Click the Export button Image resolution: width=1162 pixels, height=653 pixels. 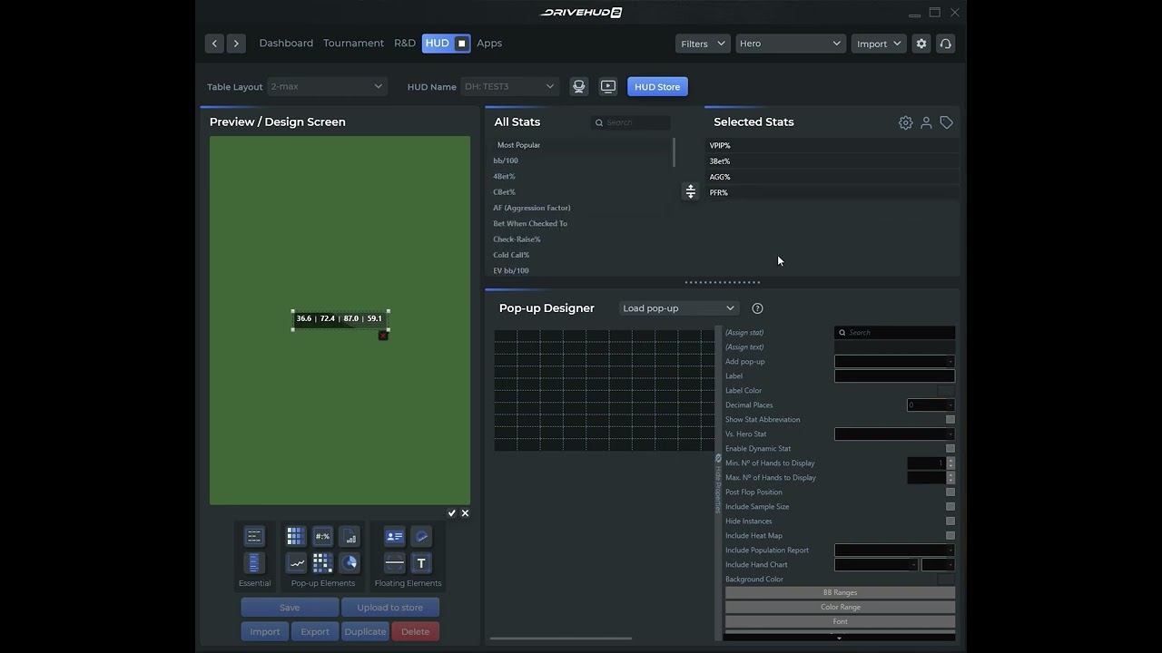[x=315, y=631]
